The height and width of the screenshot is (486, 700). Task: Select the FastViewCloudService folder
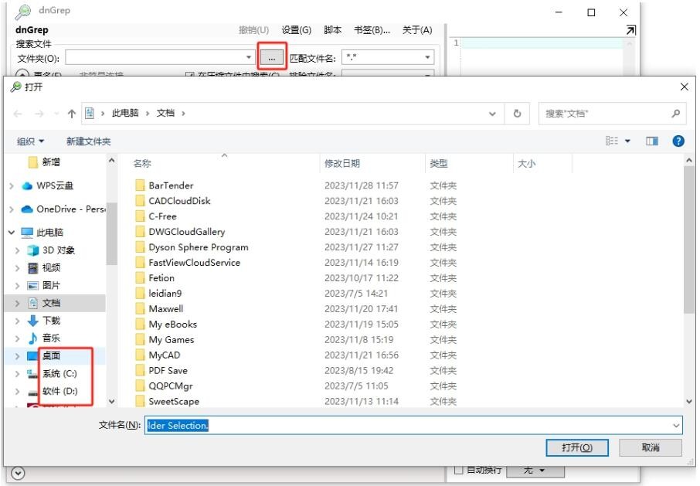tap(194, 263)
